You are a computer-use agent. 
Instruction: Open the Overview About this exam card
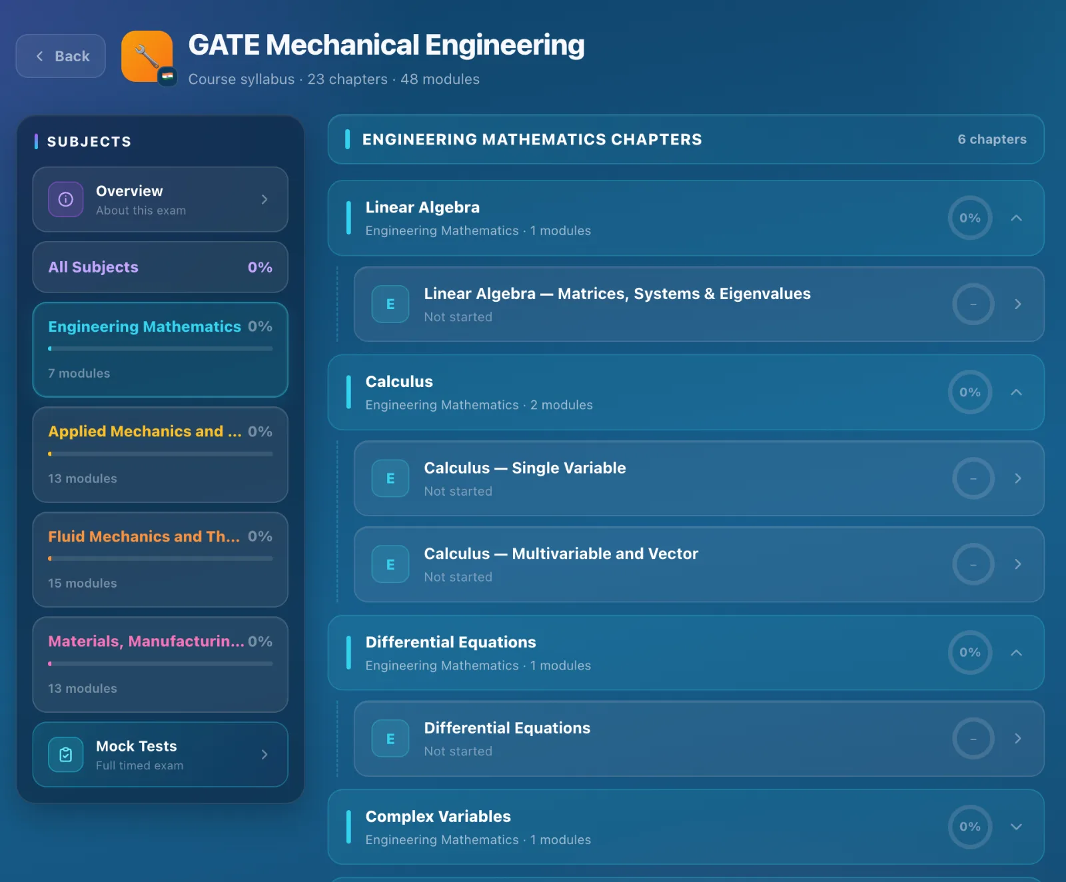[x=160, y=199]
